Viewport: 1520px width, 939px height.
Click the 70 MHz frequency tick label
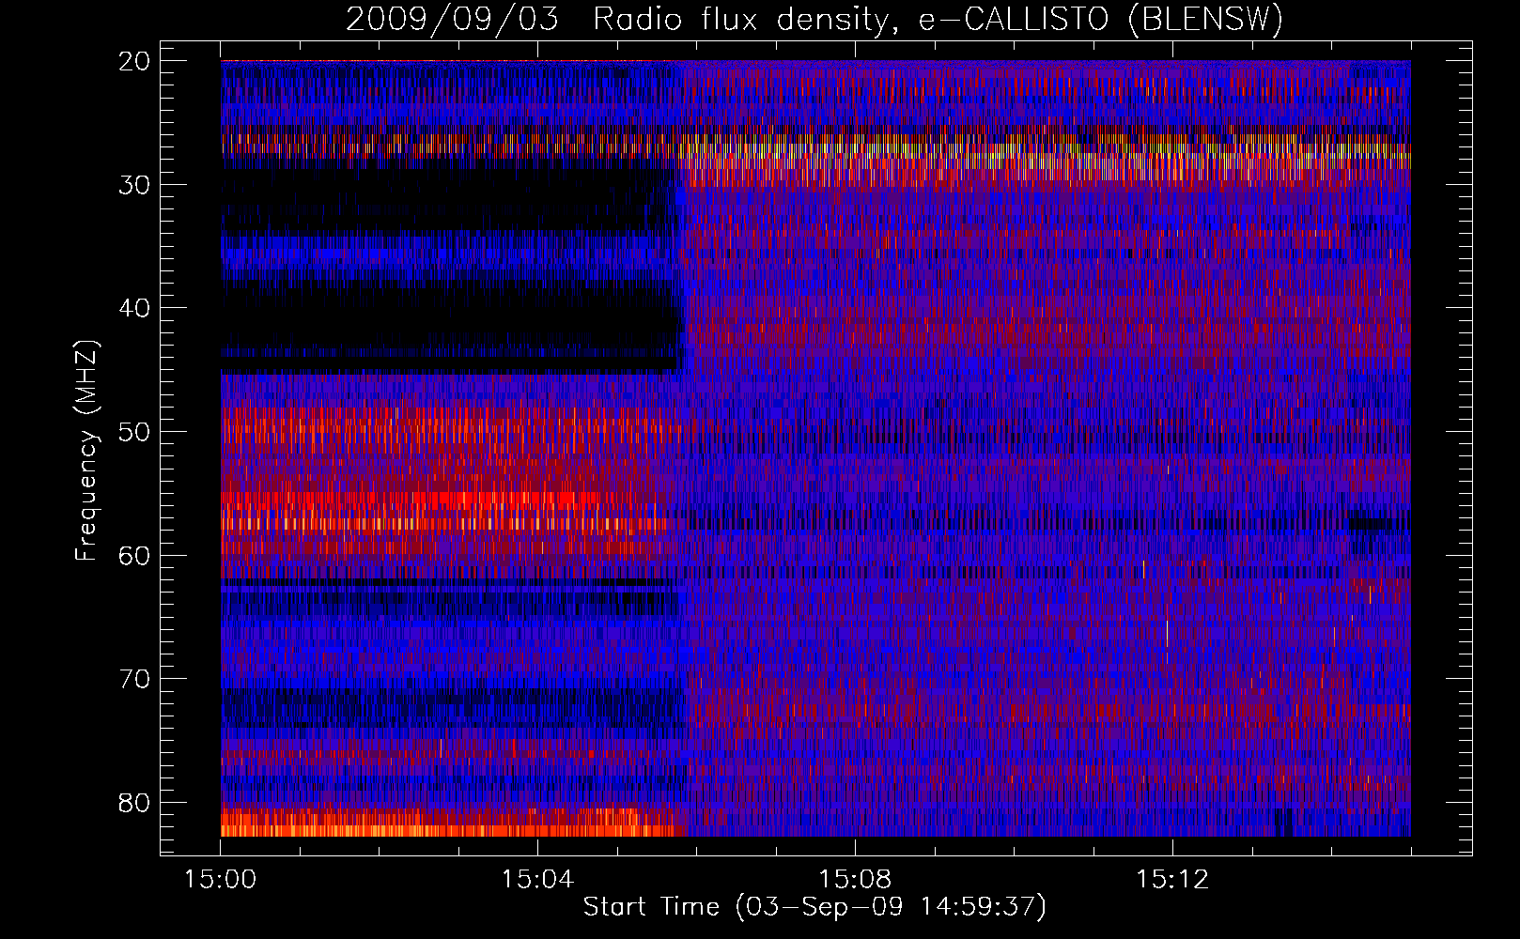135,679
